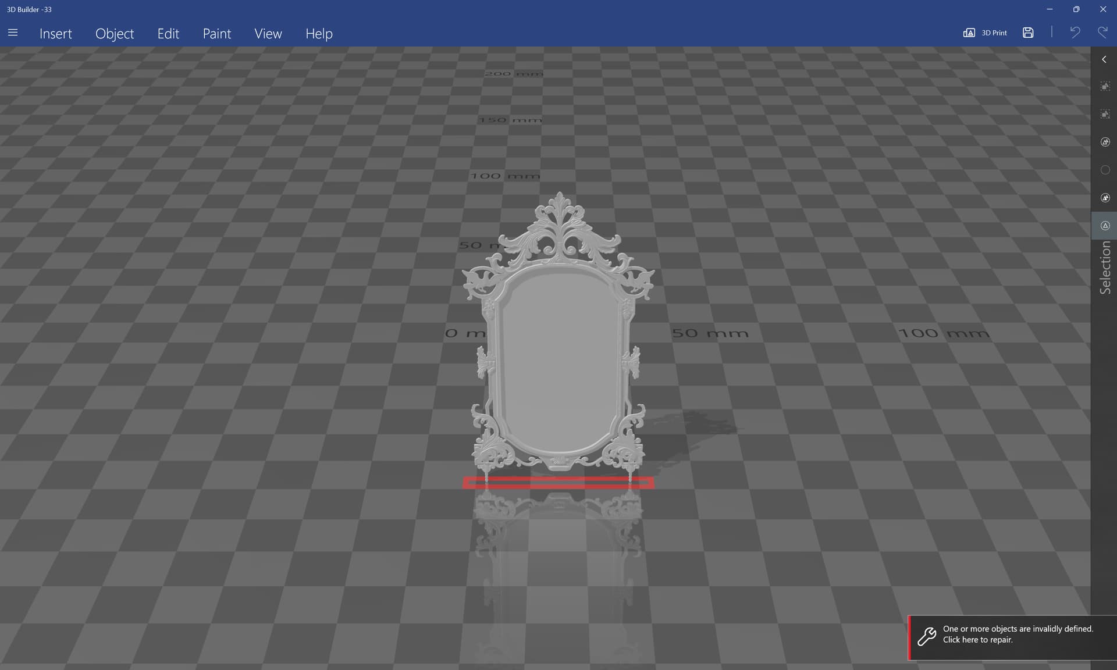1117x670 pixels.
Task: Open the Paint menu
Action: 217,34
